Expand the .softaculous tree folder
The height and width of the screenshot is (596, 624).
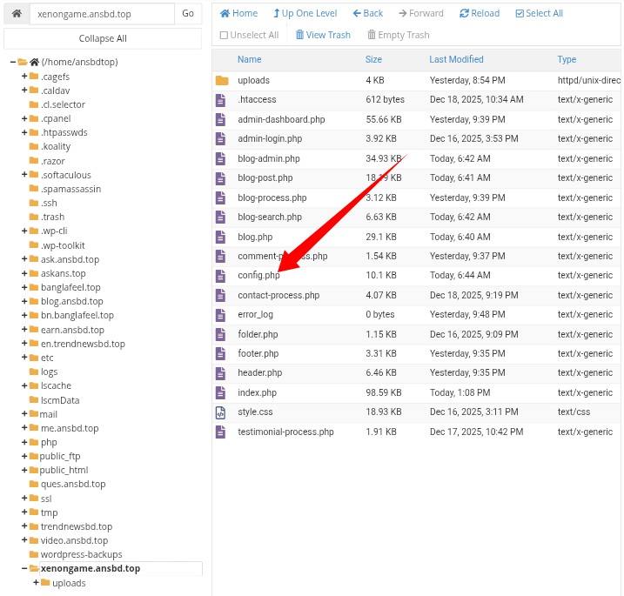pos(24,175)
